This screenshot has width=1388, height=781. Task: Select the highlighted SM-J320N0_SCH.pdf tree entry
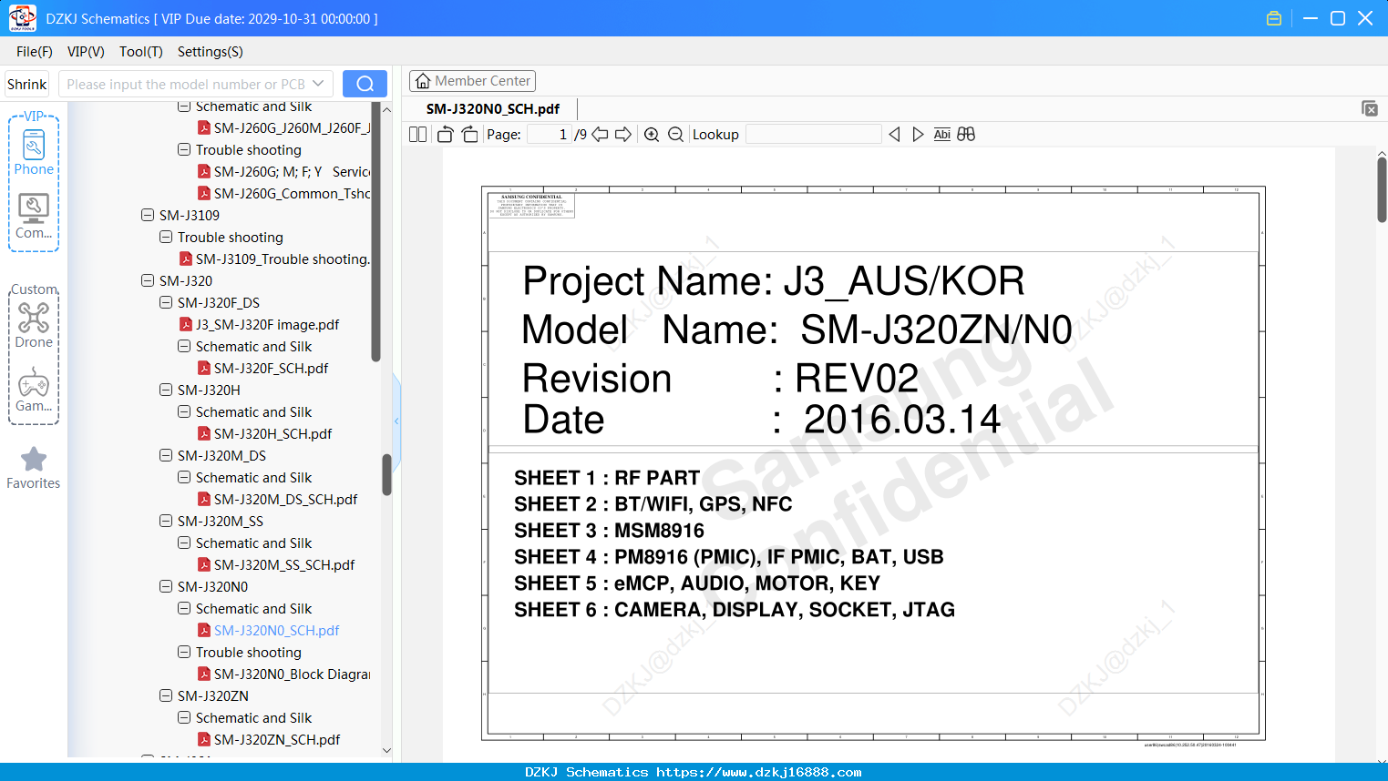(276, 631)
